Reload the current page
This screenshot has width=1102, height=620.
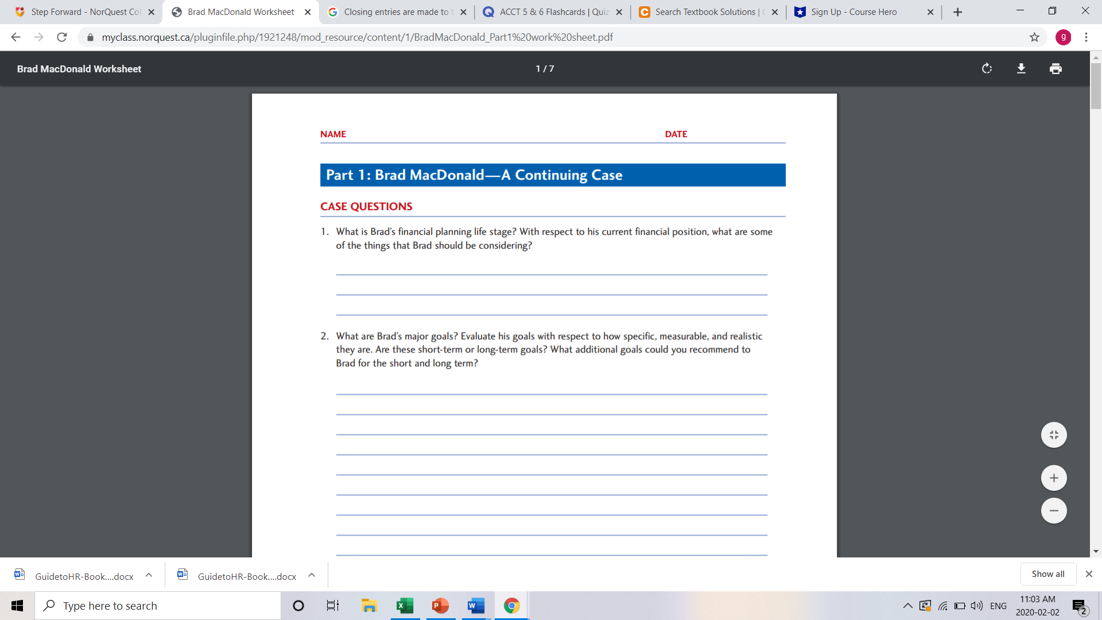(62, 37)
